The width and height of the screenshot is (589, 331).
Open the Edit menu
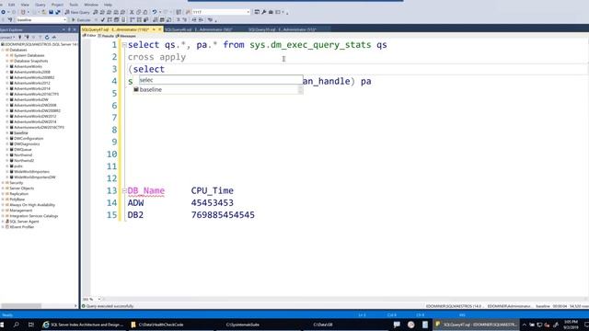[12, 5]
